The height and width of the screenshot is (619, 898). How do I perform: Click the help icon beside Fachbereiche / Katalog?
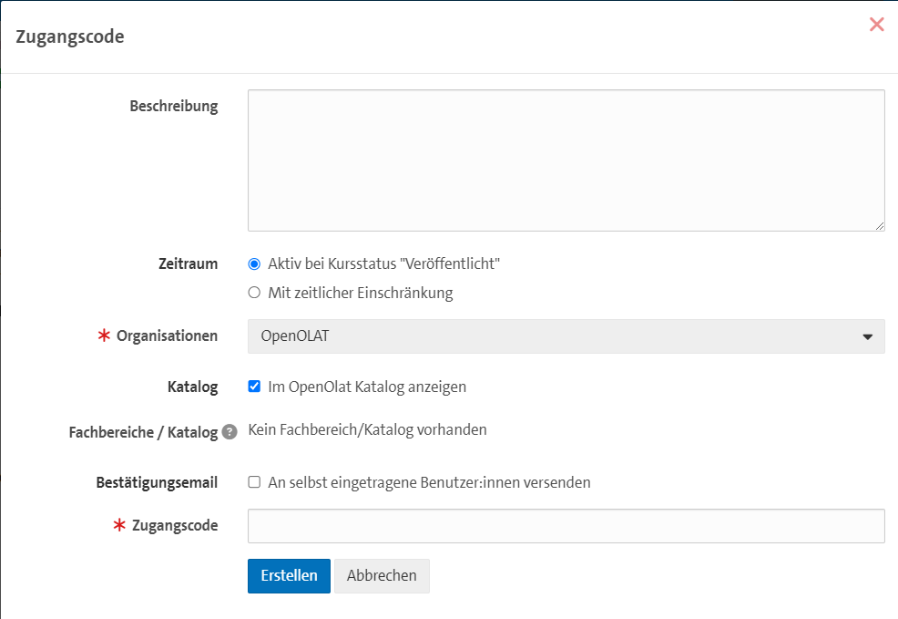tap(230, 432)
